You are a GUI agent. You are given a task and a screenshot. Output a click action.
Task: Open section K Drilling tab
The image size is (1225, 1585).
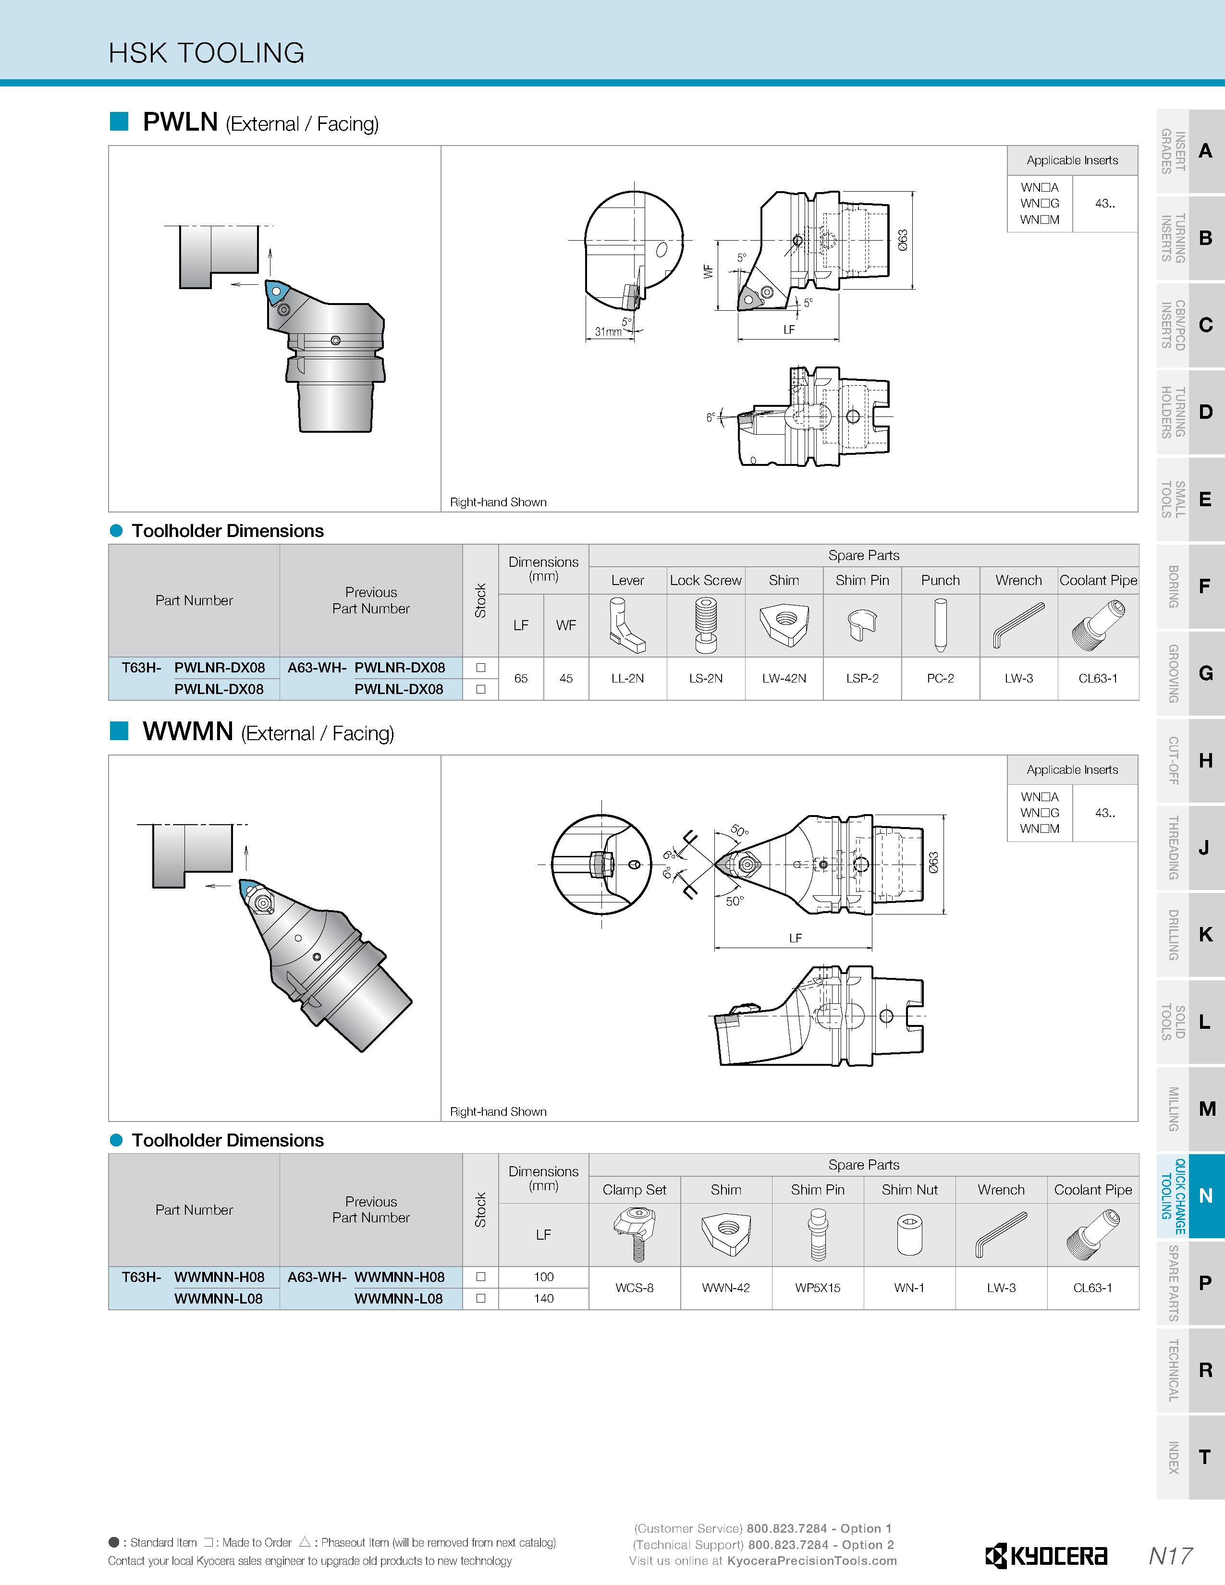(x=1190, y=935)
